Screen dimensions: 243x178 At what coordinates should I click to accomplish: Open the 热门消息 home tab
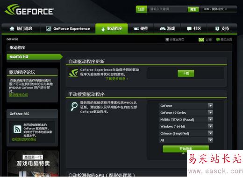pyautogui.click(x=21, y=28)
